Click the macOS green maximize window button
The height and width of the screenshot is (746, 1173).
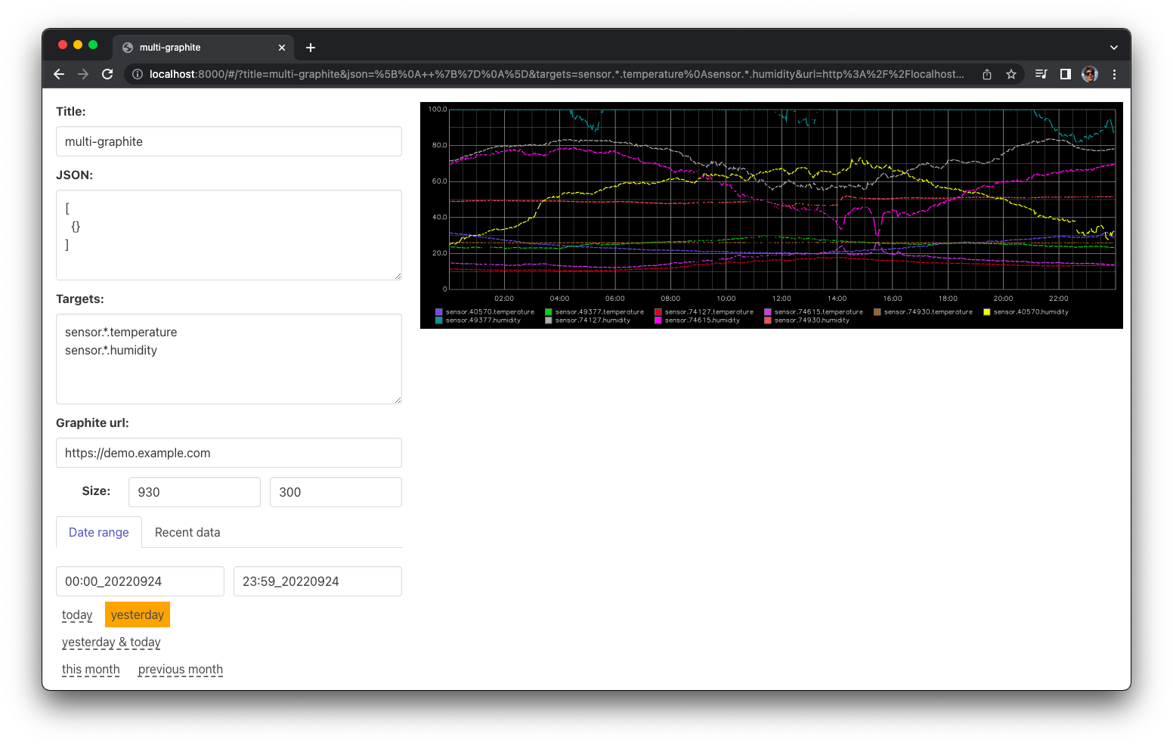click(x=93, y=45)
